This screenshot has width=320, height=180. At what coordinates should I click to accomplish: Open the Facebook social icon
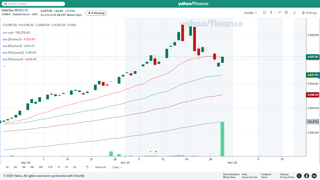(307, 176)
